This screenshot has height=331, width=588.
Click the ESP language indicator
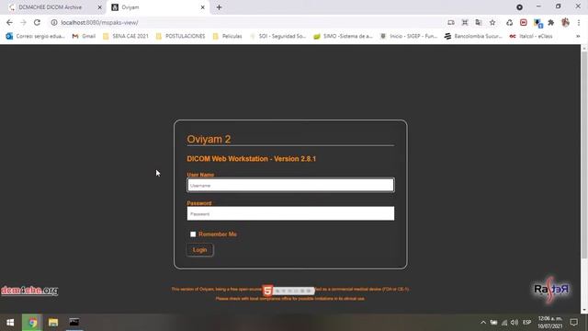click(x=526, y=323)
